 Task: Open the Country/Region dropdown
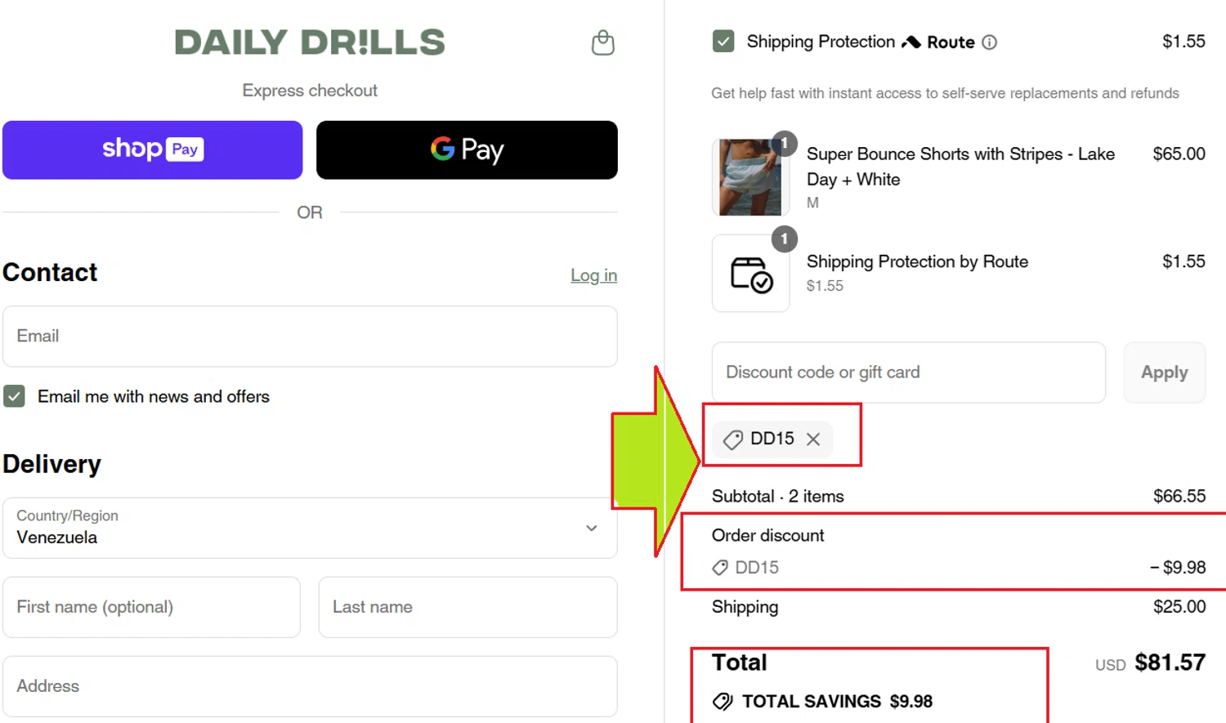[x=310, y=528]
